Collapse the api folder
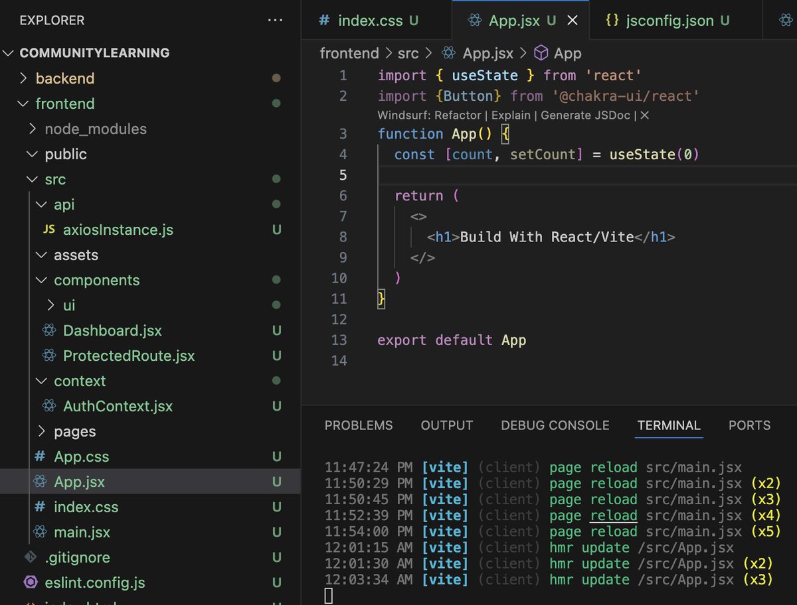Image resolution: width=797 pixels, height=605 pixels. pos(42,204)
